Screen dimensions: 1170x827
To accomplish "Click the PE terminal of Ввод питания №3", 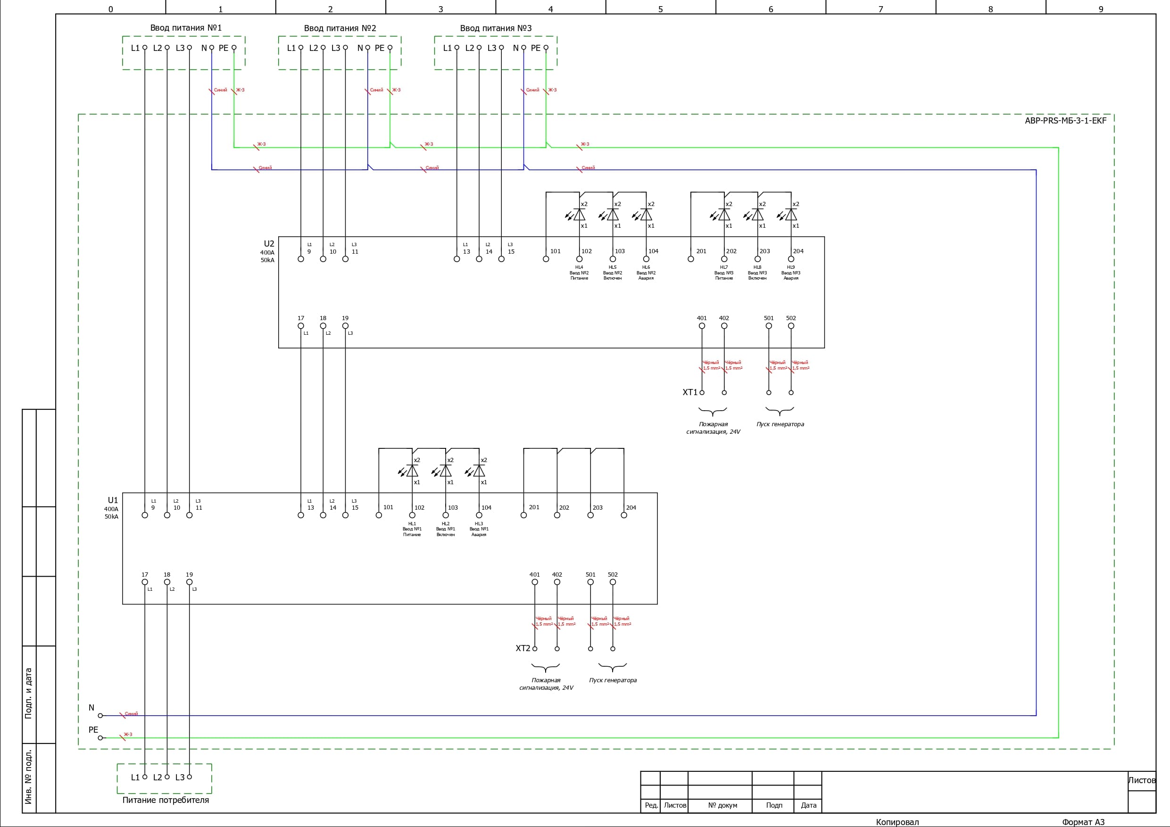I will pyautogui.click(x=546, y=48).
